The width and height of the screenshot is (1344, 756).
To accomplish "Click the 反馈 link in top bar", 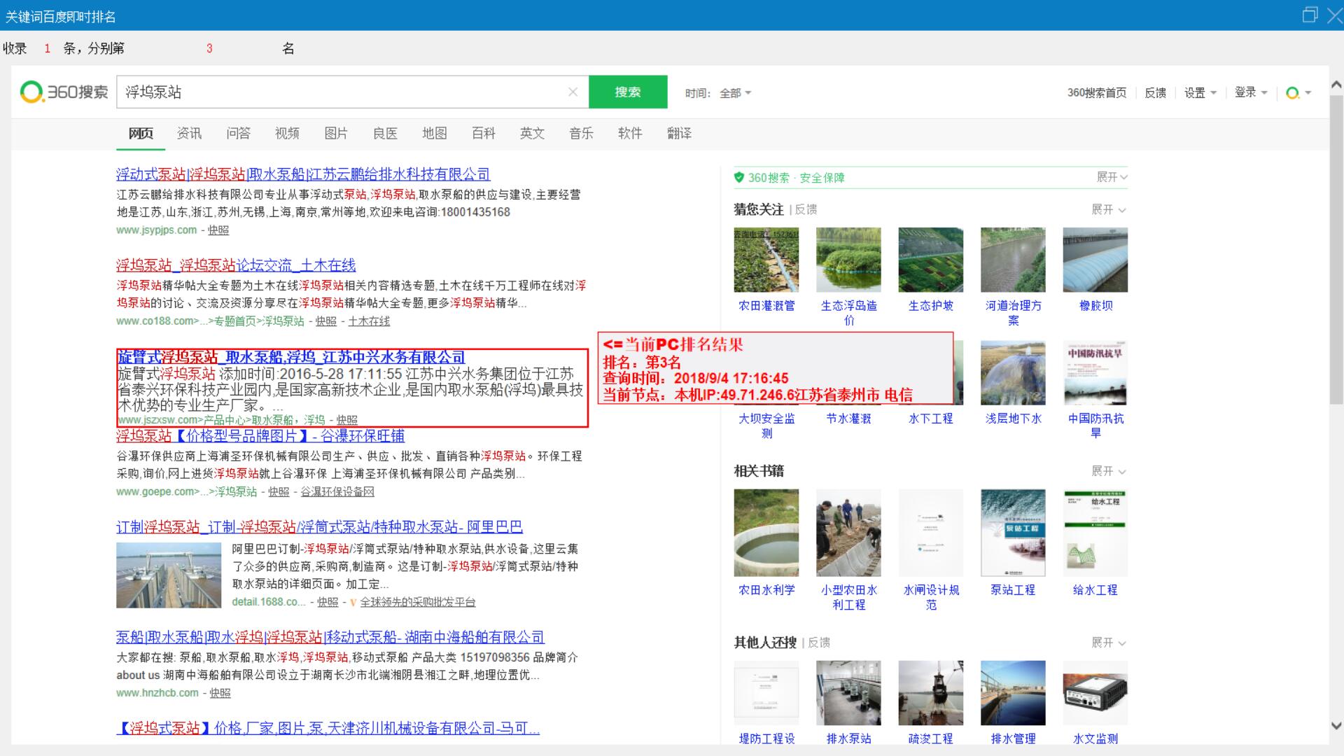I will [x=1155, y=92].
